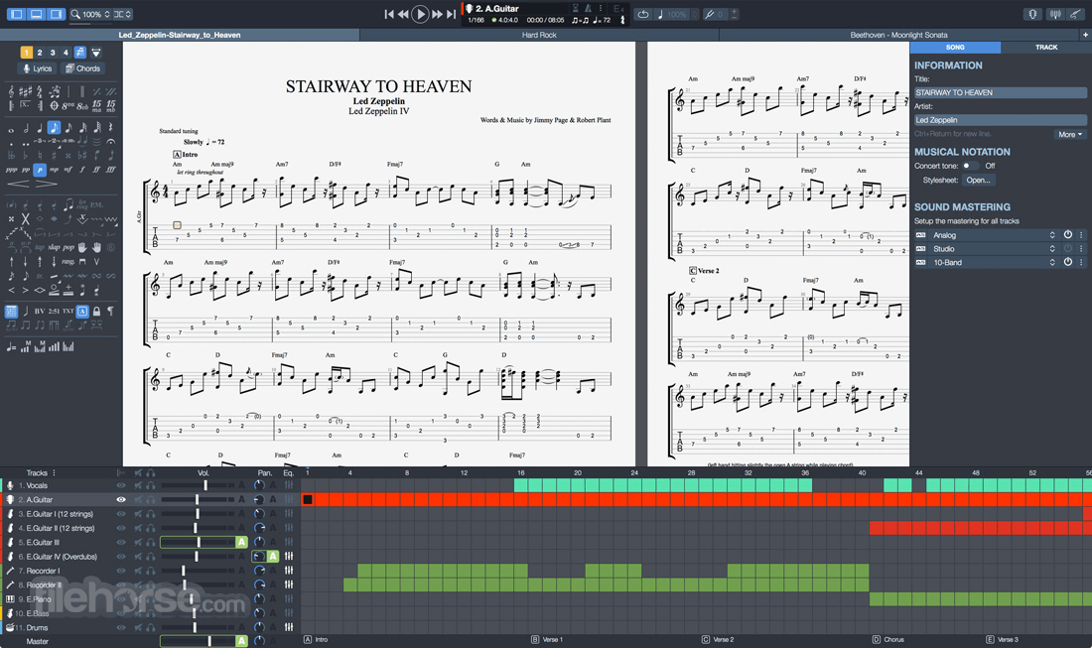Enable let ring effect
Screen dimensions: 1092x648
point(83,204)
